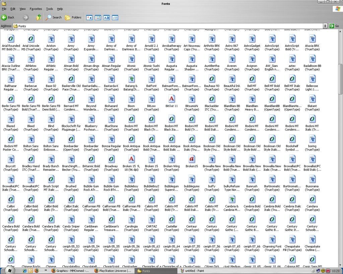The image size is (343, 274).
Task: Select the boring font icon
Action: pos(312,139)
